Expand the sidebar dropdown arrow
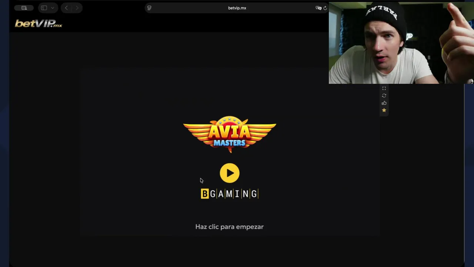474x267 pixels. point(53,8)
